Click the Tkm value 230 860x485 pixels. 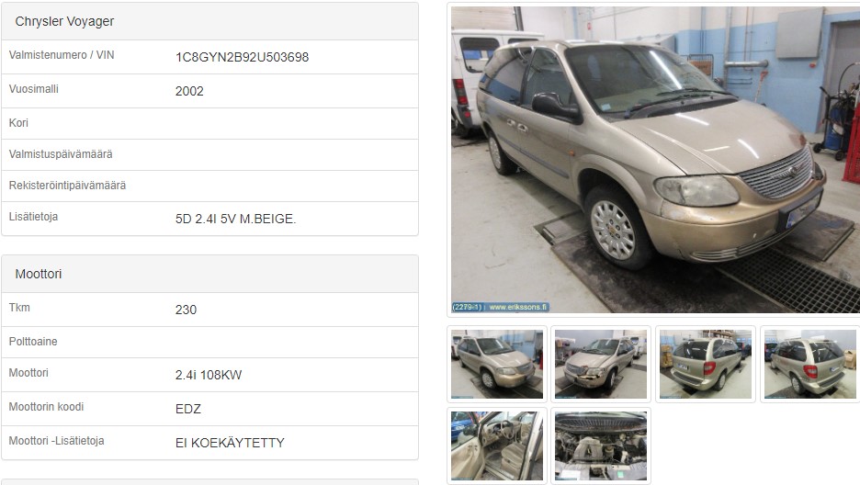pos(186,310)
